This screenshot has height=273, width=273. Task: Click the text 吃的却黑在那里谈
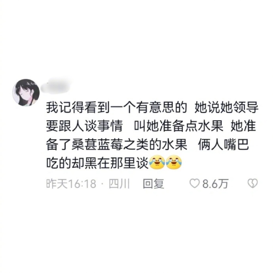tap(97, 163)
